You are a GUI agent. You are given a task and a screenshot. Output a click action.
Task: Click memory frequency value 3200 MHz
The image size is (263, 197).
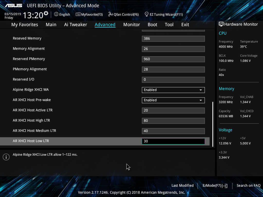point(226,102)
